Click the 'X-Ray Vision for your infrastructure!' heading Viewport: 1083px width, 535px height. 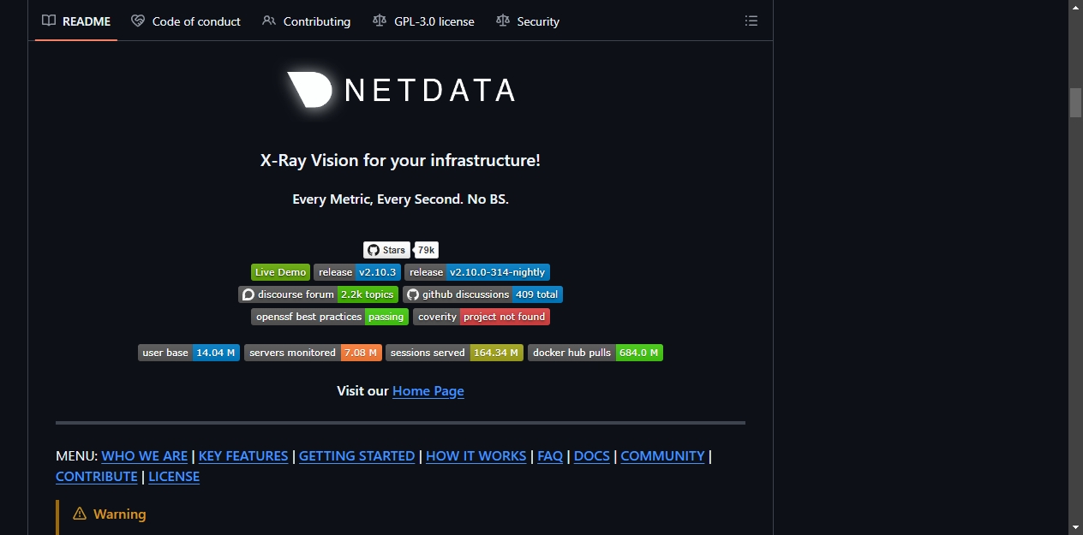400,160
